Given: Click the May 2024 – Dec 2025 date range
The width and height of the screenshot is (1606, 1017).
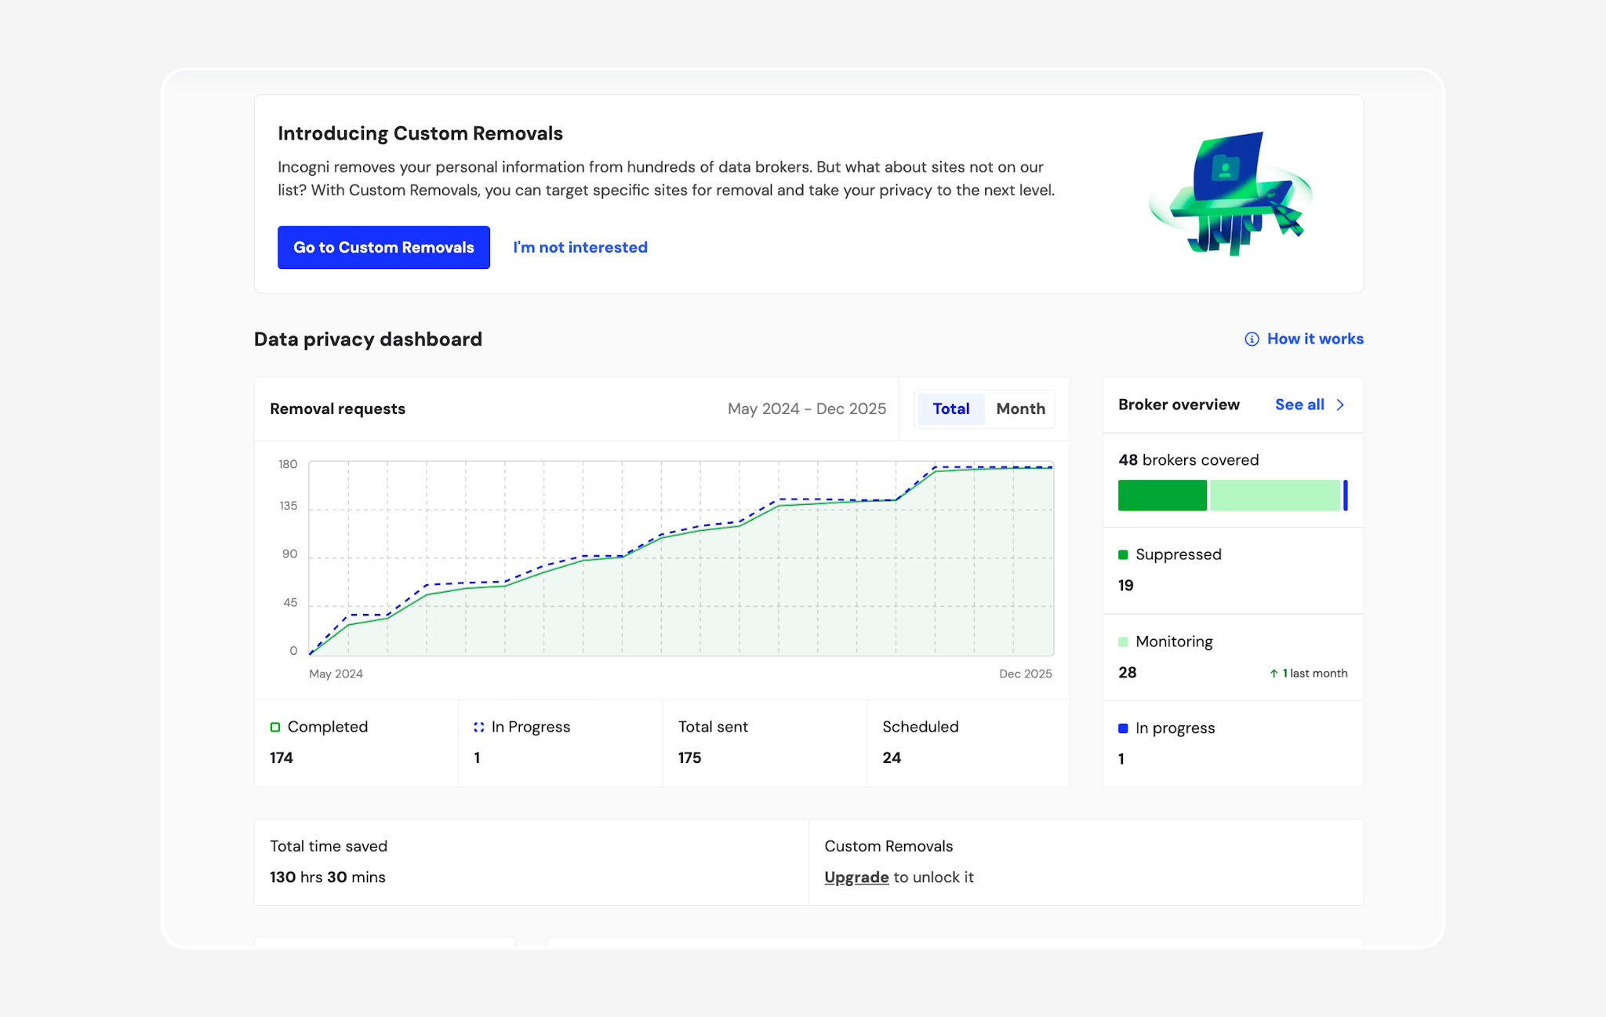Looking at the screenshot, I should coord(807,409).
